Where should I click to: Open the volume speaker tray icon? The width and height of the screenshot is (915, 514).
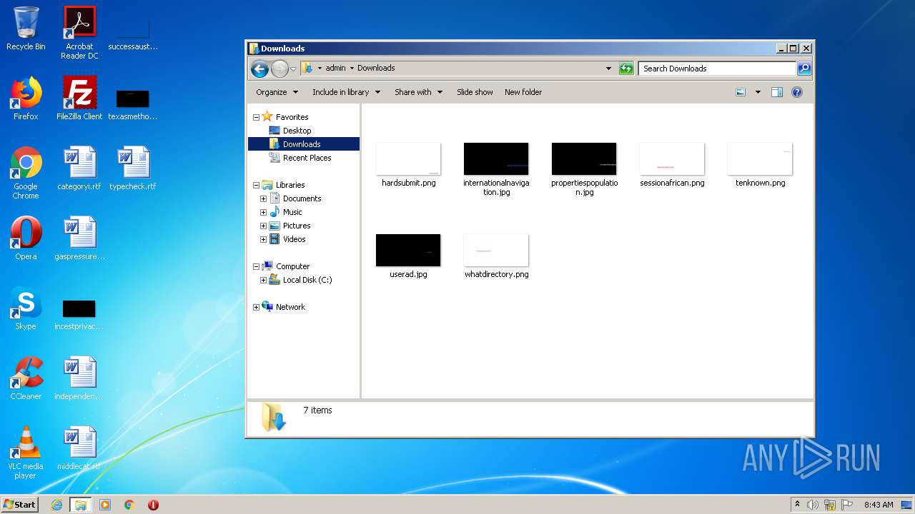pyautogui.click(x=813, y=505)
